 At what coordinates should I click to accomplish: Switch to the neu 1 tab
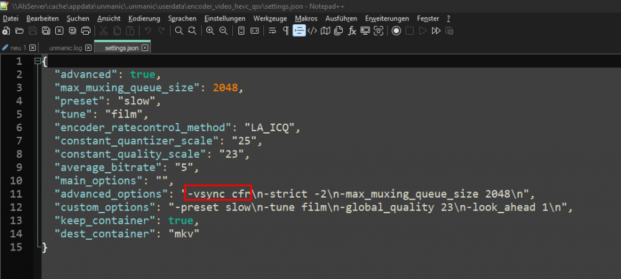point(18,48)
